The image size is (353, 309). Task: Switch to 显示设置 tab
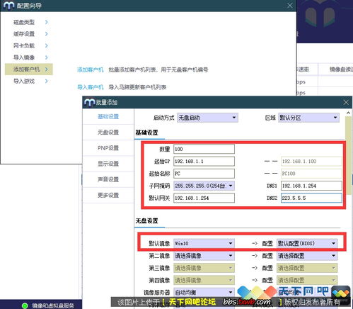108,164
